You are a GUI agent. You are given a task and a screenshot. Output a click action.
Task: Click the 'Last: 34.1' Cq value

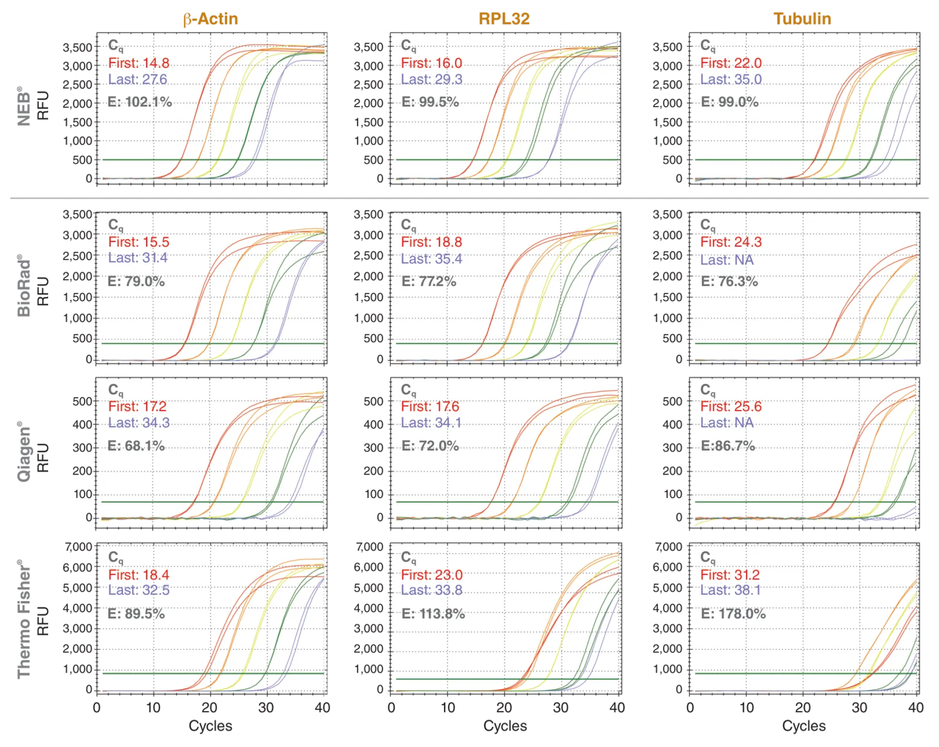pyautogui.click(x=430, y=423)
